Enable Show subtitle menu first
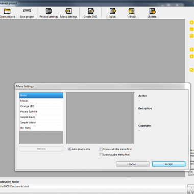Image resolution: width=194 pixels, height=194 pixels. click(x=101, y=149)
